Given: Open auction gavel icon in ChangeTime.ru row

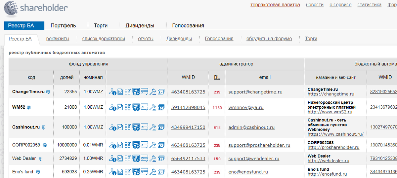Looking at the screenshot, I should [153, 92].
